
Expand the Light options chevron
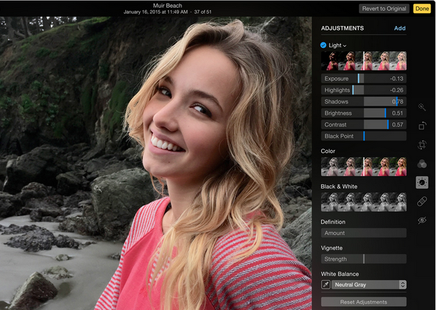(344, 46)
